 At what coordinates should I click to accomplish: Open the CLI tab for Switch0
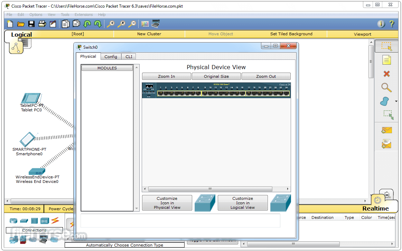pyautogui.click(x=128, y=56)
